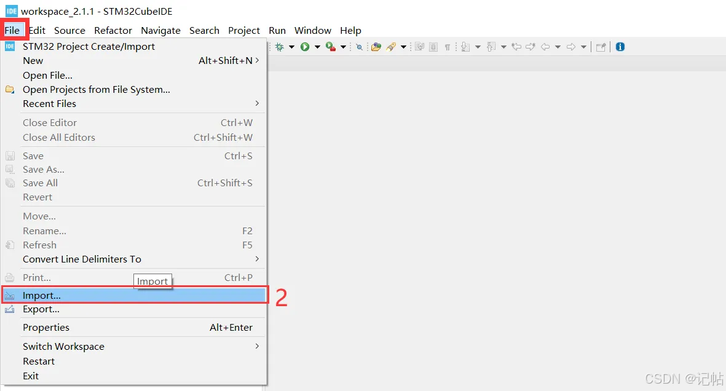Open the dropdown next to the Search flashlight
726x391 pixels.
pos(404,47)
